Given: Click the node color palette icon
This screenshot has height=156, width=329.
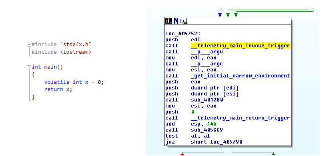Looking at the screenshot, I should click(x=169, y=20).
